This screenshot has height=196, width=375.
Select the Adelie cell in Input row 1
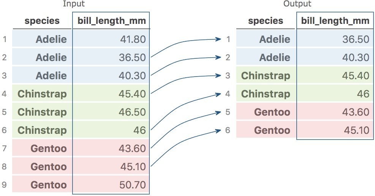coord(51,39)
